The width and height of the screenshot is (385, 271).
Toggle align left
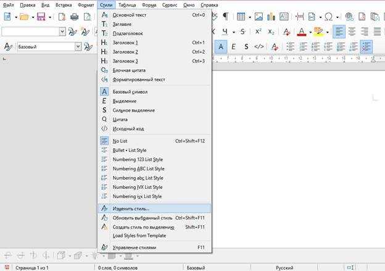(339, 31)
